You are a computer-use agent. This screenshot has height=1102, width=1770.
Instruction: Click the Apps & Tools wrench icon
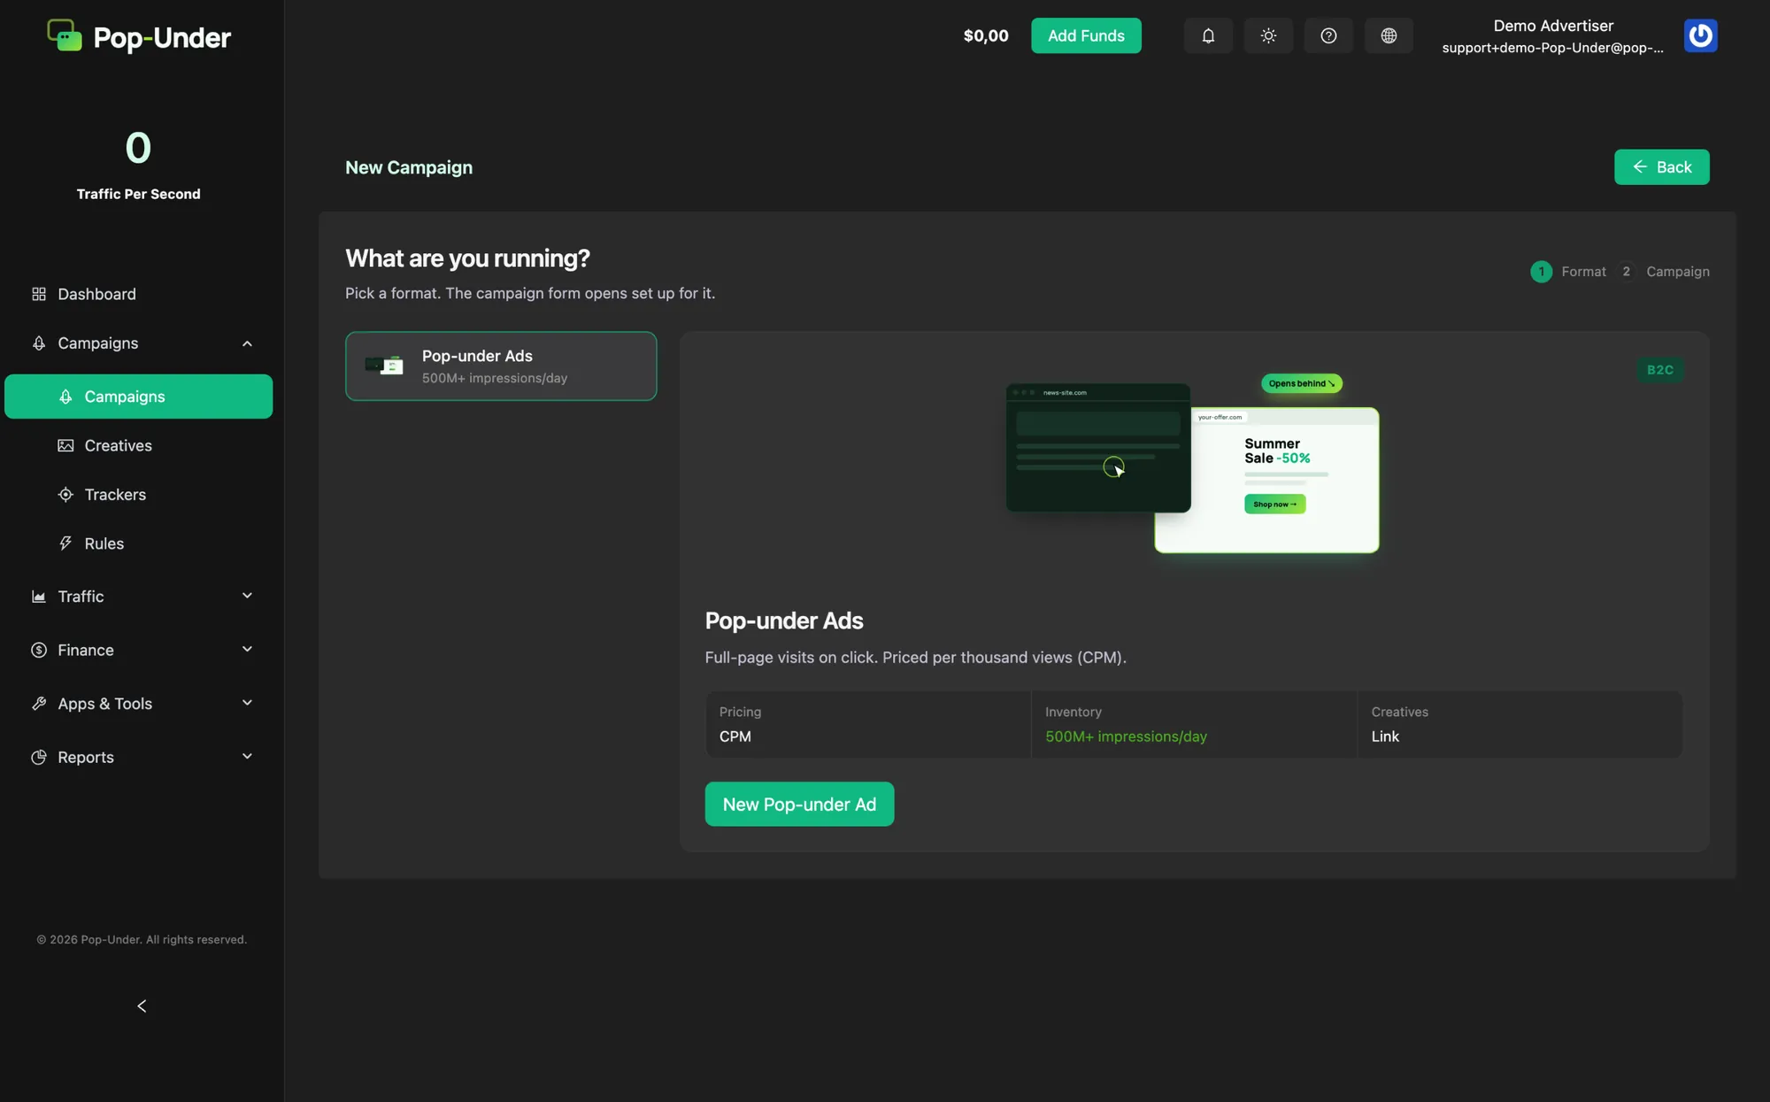pos(39,704)
